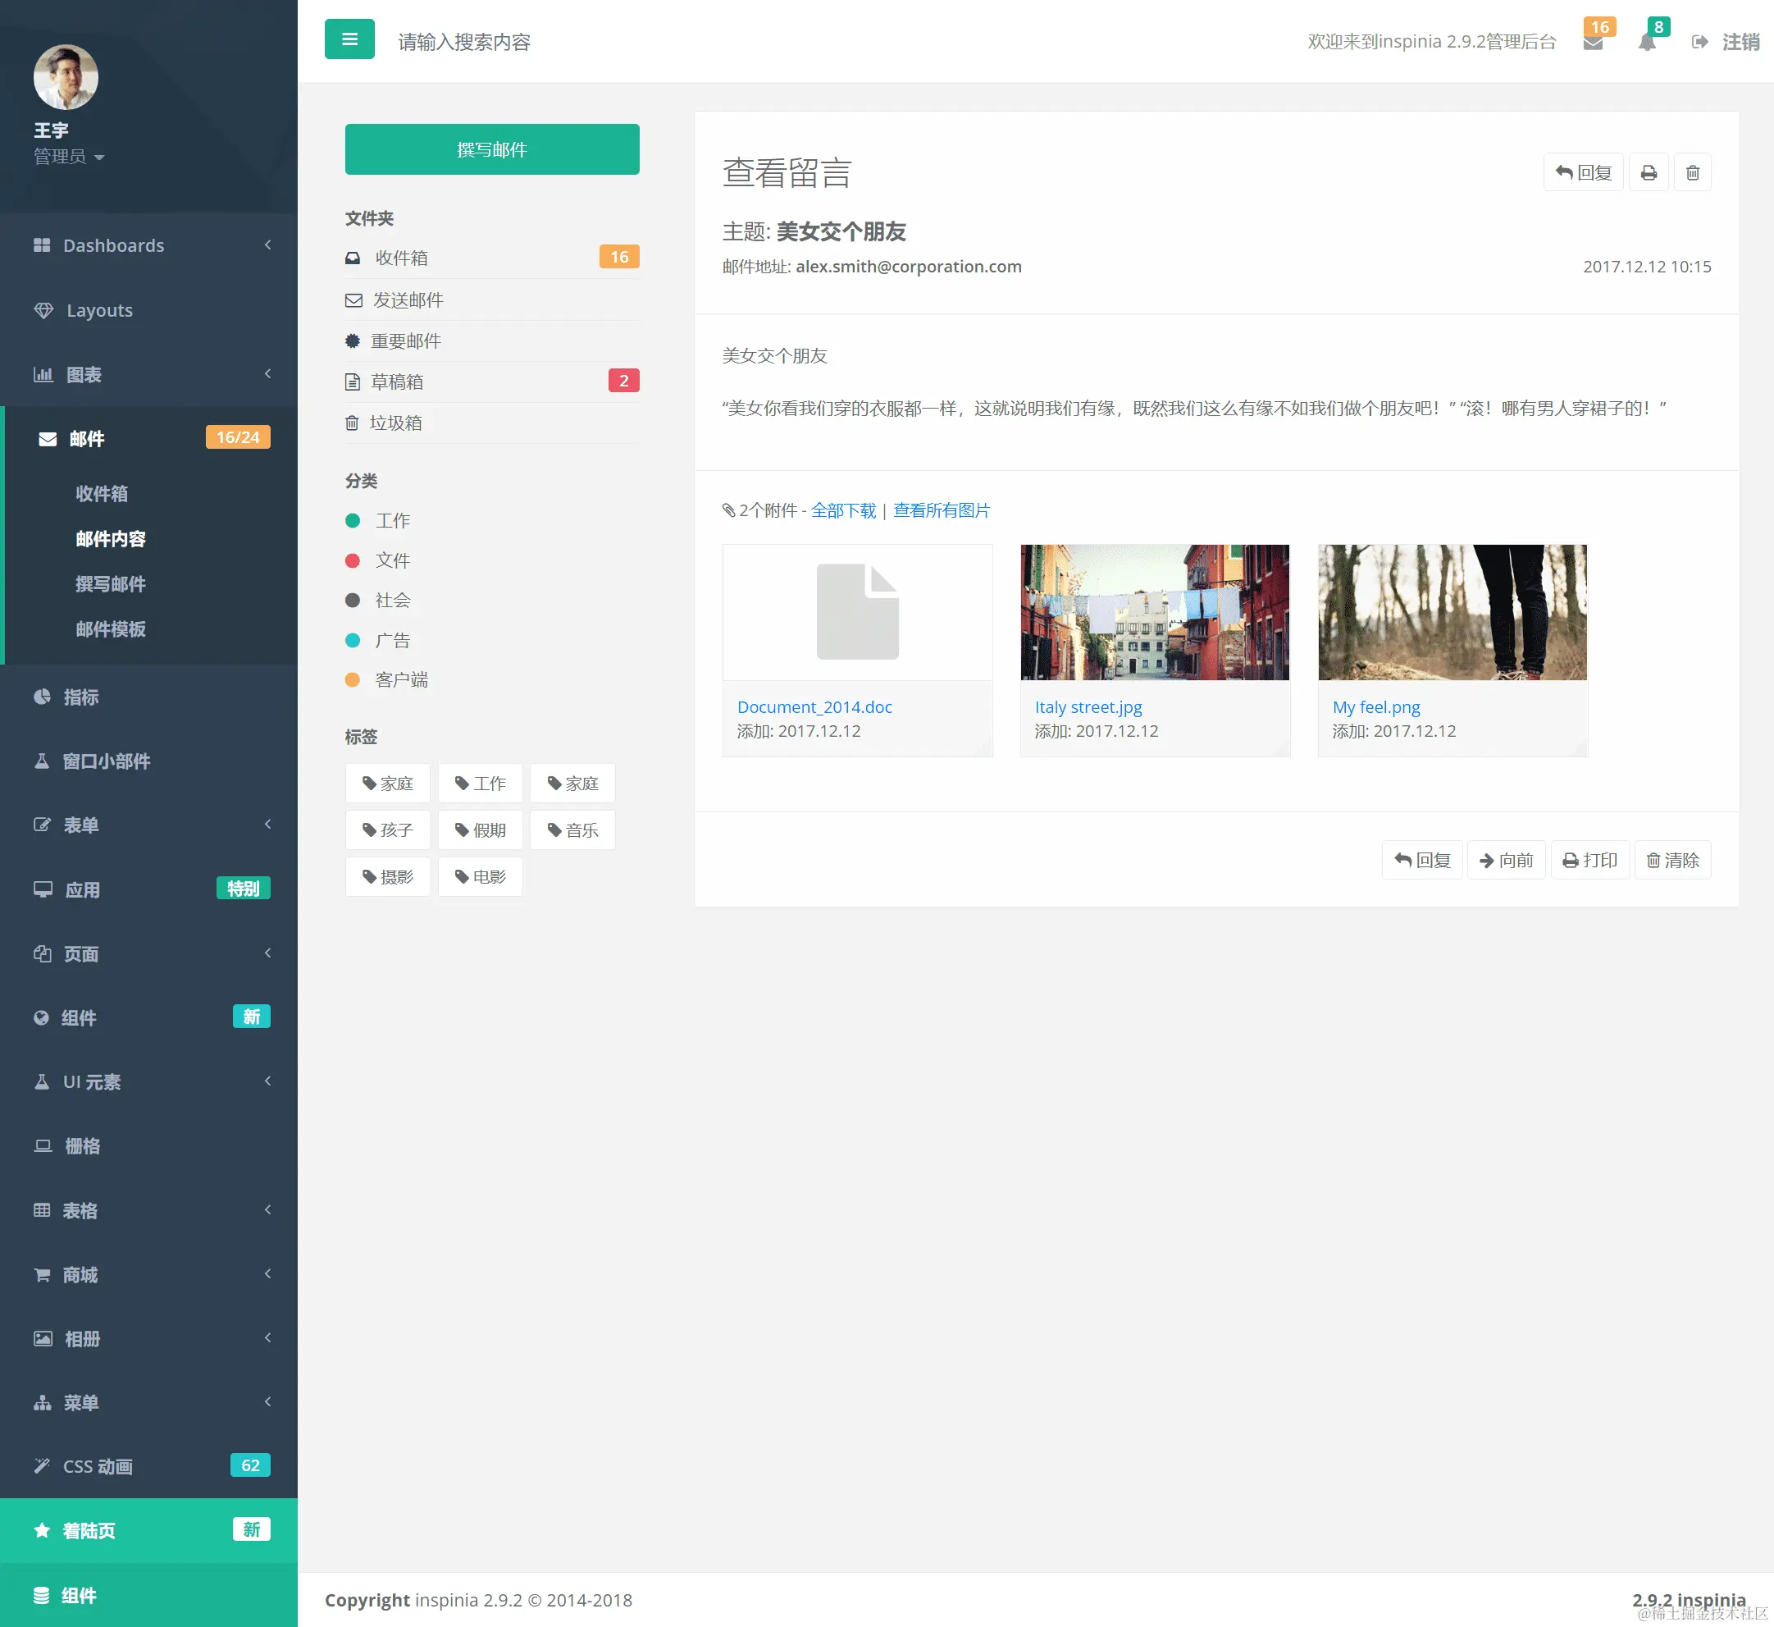1774x1627 pixels.
Task: Check notifications via the bell icon
Action: (1647, 41)
